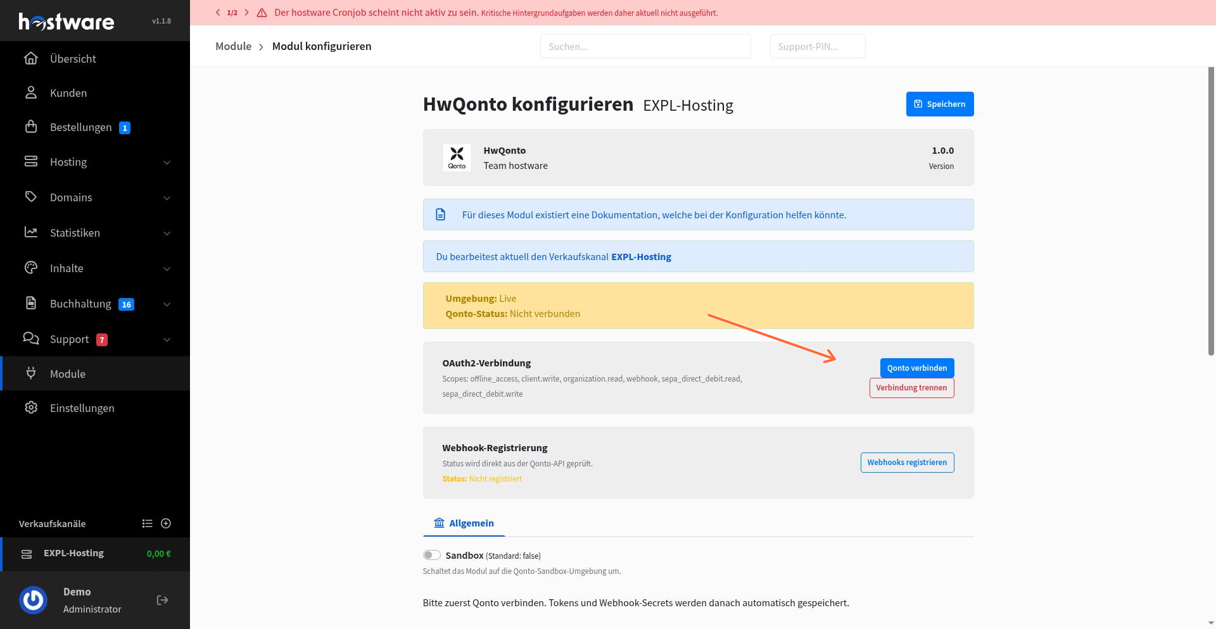Click the hostware logo
The height and width of the screenshot is (629, 1216).
tap(66, 22)
